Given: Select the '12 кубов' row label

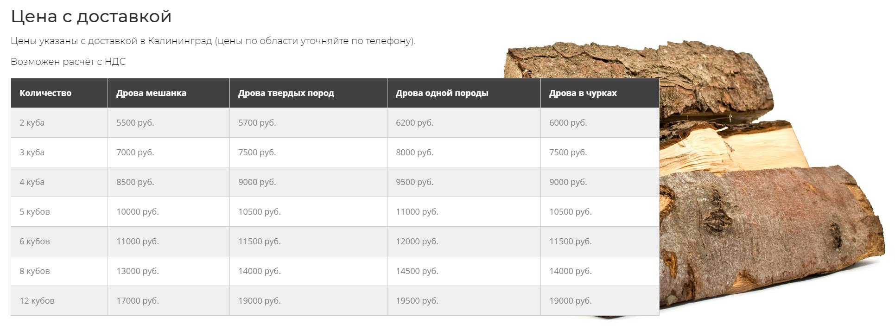Looking at the screenshot, I should coord(59,301).
